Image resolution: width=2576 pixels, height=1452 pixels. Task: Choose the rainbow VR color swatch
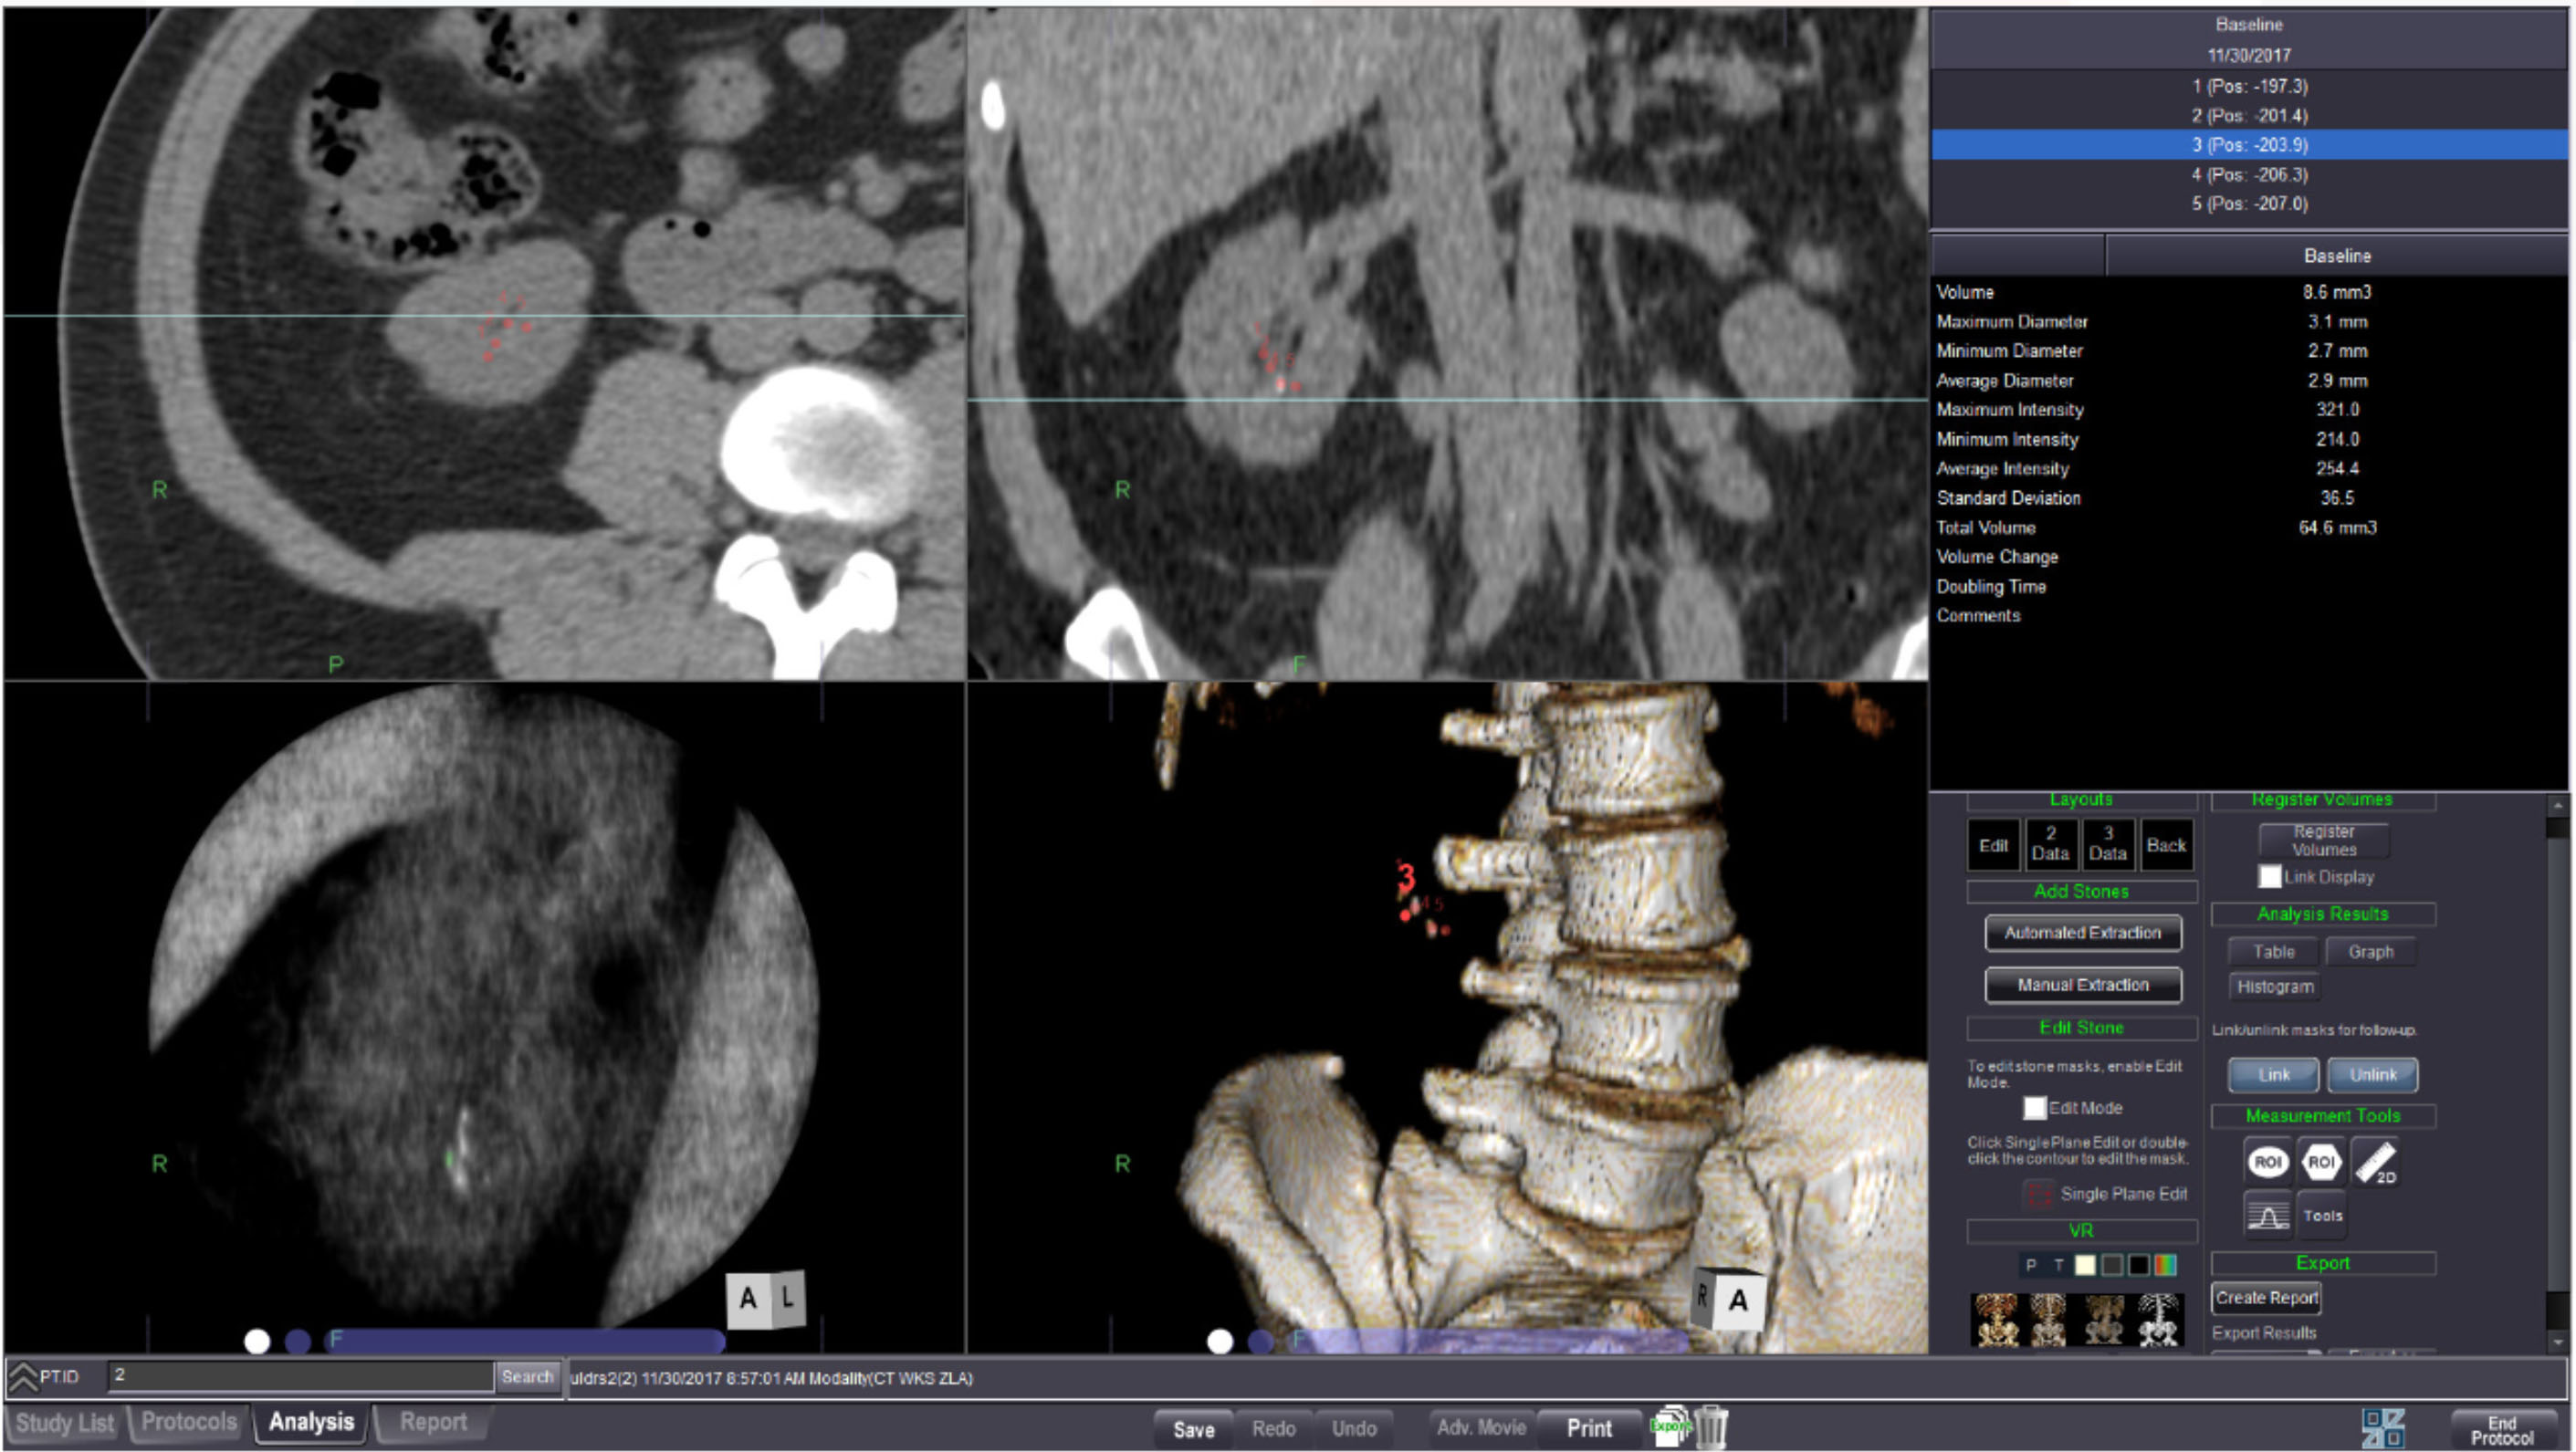tap(2165, 1265)
